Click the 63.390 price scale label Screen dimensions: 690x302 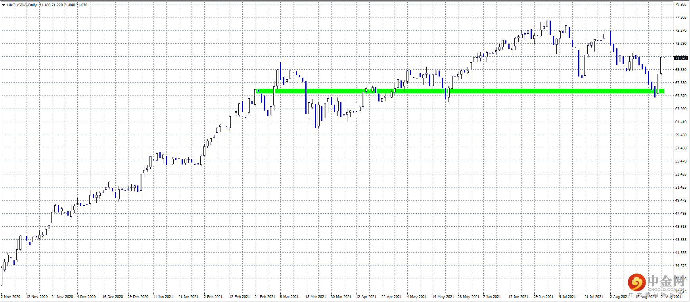(681, 109)
